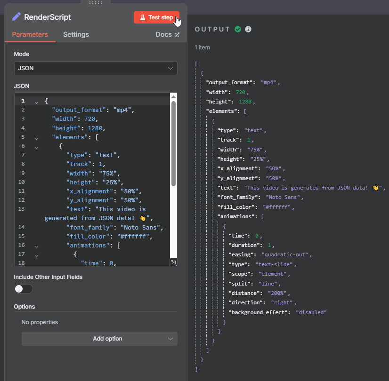Image resolution: width=389 pixels, height=381 pixels.
Task: Collapse the animations array fold at line 16
Action: (36, 246)
